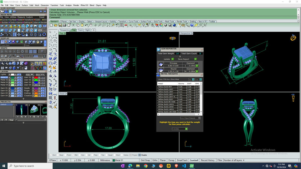Switch to the Drafting toolbar tab
Viewport: 301px width, 169px height.
point(193,22)
